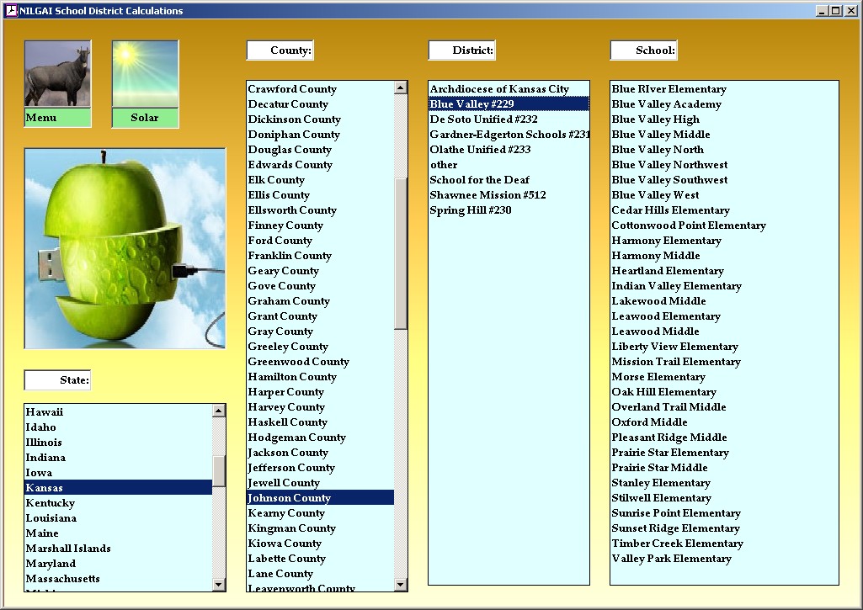The width and height of the screenshot is (863, 610).
Task: Select Iowa in the State list
Action: tap(39, 473)
